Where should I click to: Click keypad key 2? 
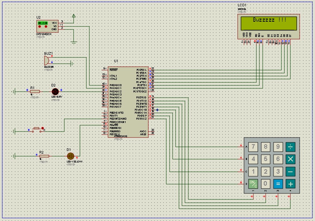pos(265,172)
